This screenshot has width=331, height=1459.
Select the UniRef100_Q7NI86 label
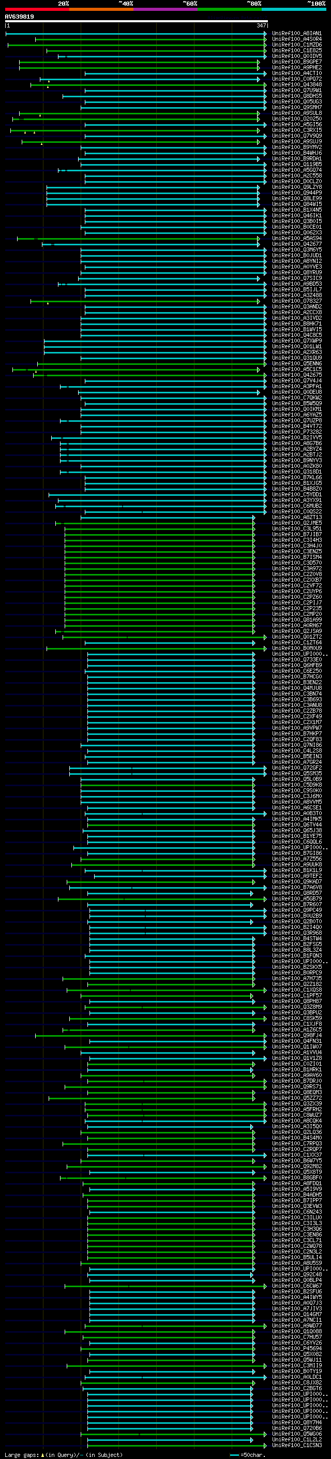pos(297,745)
